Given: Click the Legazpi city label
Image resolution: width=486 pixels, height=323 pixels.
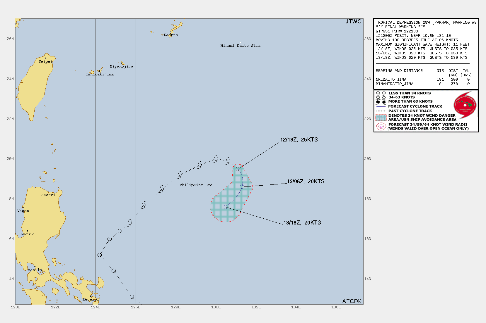Looking at the screenshot, I should (91, 299).
